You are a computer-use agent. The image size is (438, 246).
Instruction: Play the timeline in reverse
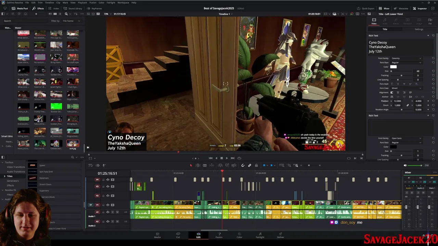coord(216,158)
